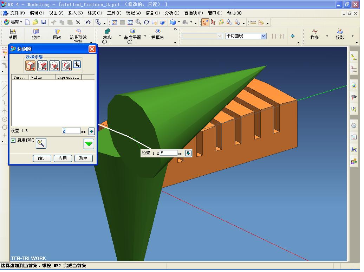Select the fourth selection step icon
Screen dimensions: 364x272
tap(66, 66)
